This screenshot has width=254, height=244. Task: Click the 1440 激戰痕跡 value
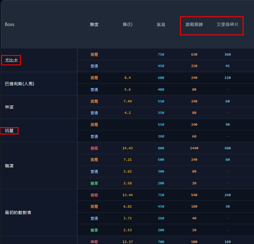(194, 148)
